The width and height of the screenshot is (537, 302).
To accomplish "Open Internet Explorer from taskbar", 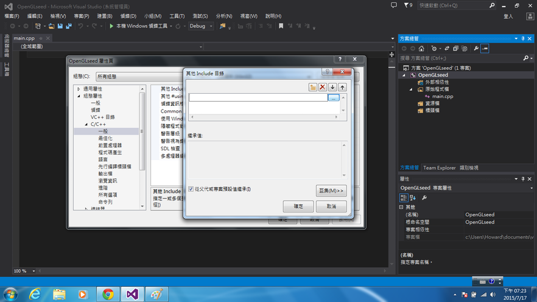I will click(35, 294).
